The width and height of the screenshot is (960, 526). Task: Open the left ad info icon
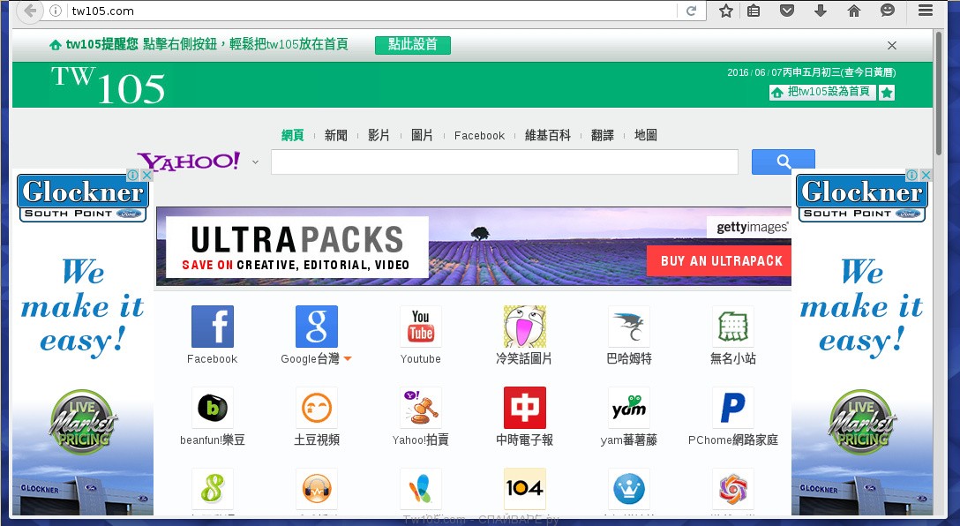point(133,175)
